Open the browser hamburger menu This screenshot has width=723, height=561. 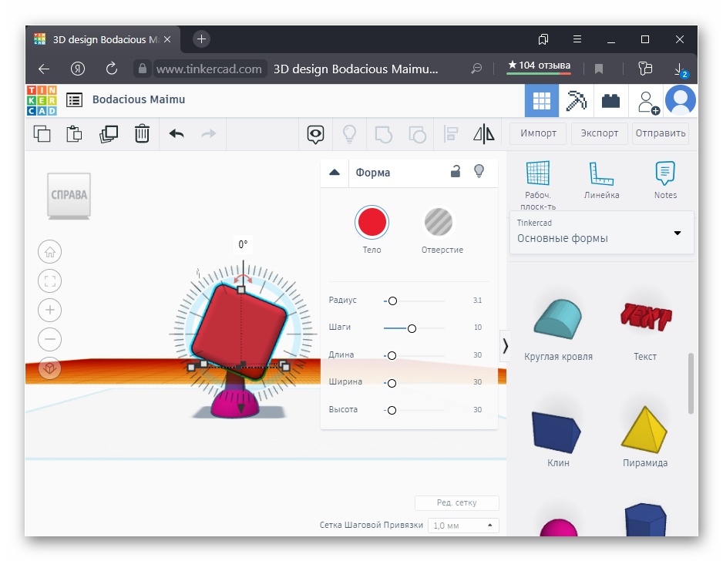pos(577,39)
